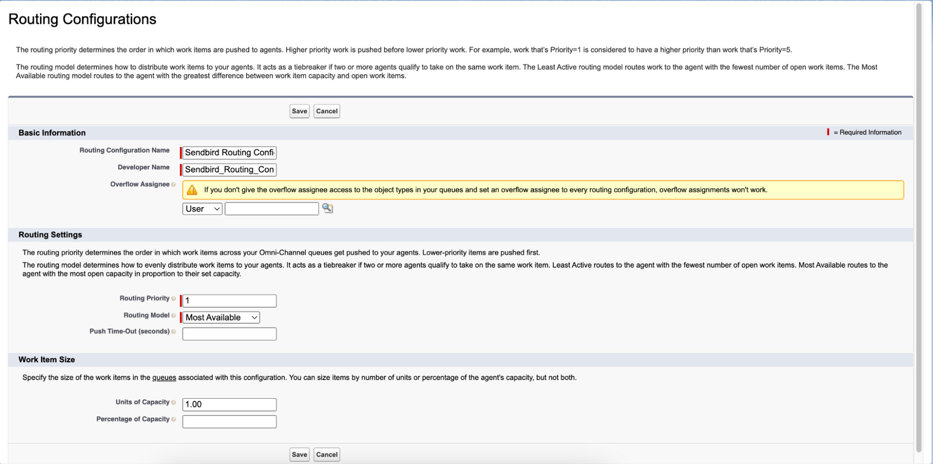This screenshot has height=464, width=933.
Task: Click the top Cancel button
Action: pyautogui.click(x=327, y=111)
